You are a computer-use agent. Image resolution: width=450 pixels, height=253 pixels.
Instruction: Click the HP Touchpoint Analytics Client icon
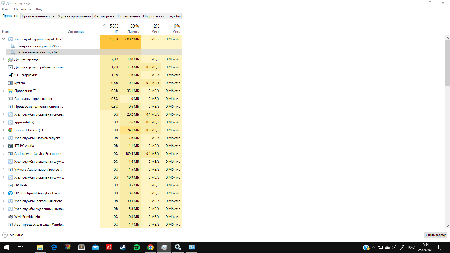tap(10, 193)
